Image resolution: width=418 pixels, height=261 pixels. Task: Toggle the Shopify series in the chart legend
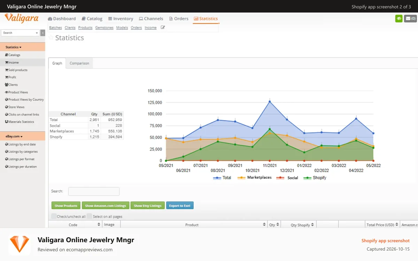tap(315, 178)
